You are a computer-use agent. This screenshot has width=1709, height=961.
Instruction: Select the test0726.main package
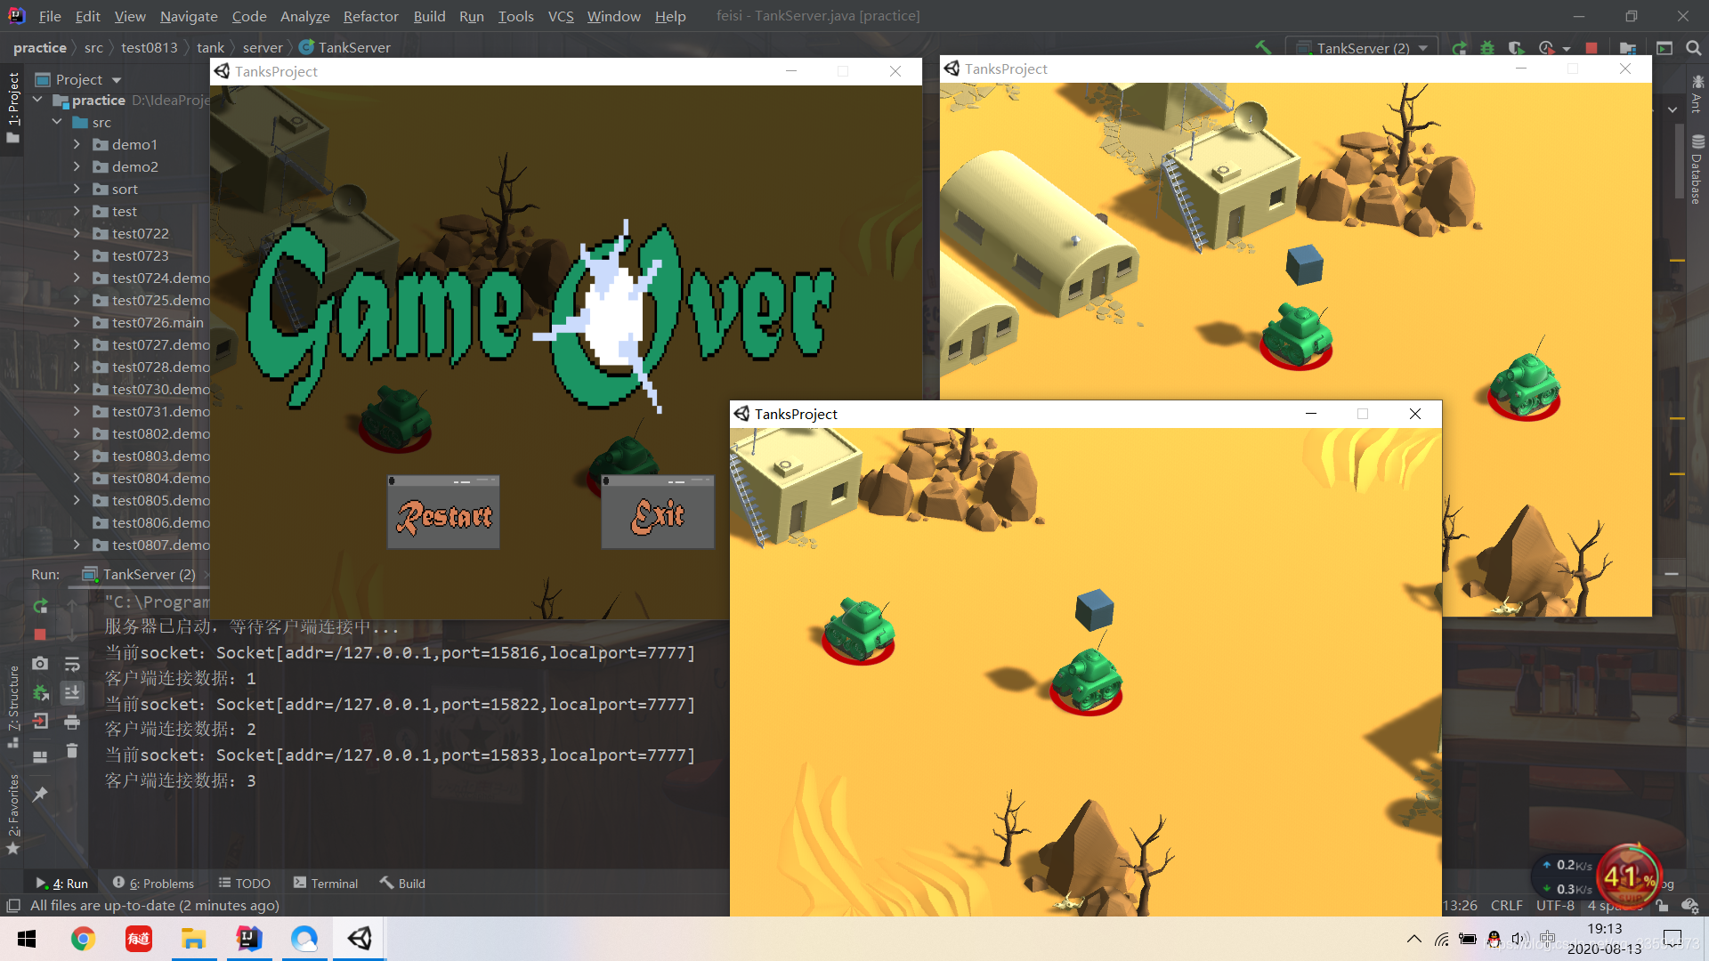point(158,322)
